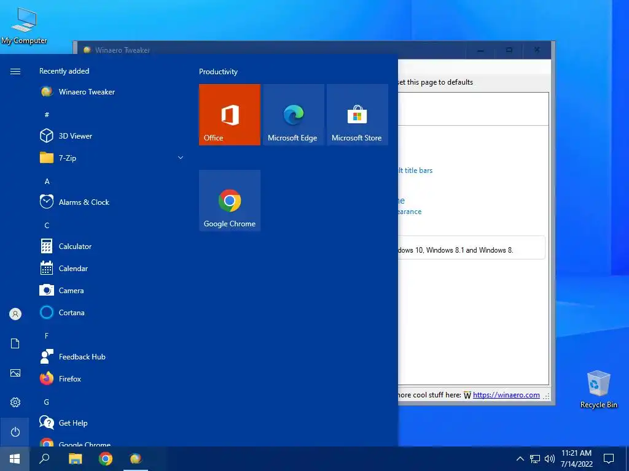Image resolution: width=629 pixels, height=471 pixels.
Task: Click the Recently added heading
Action: (x=64, y=71)
